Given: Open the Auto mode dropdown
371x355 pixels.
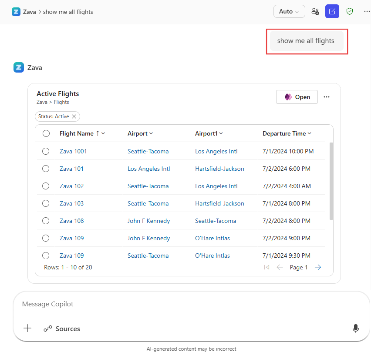Looking at the screenshot, I should (x=289, y=11).
